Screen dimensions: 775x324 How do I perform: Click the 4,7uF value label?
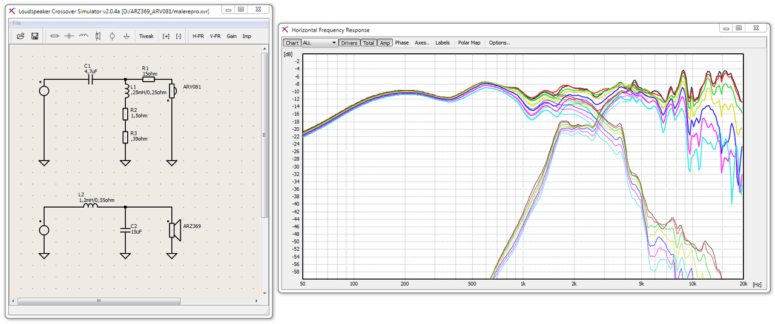pyautogui.click(x=91, y=71)
